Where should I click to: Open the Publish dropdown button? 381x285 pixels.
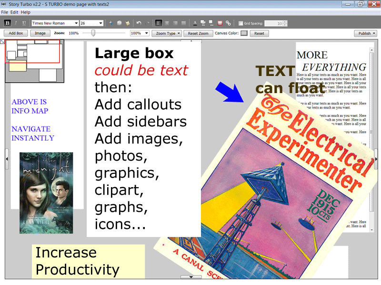pos(365,33)
